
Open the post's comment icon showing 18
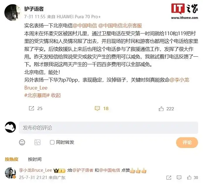click(97, 108)
